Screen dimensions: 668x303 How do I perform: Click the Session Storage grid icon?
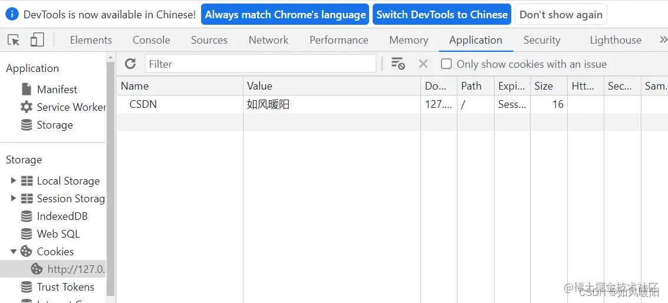27,199
